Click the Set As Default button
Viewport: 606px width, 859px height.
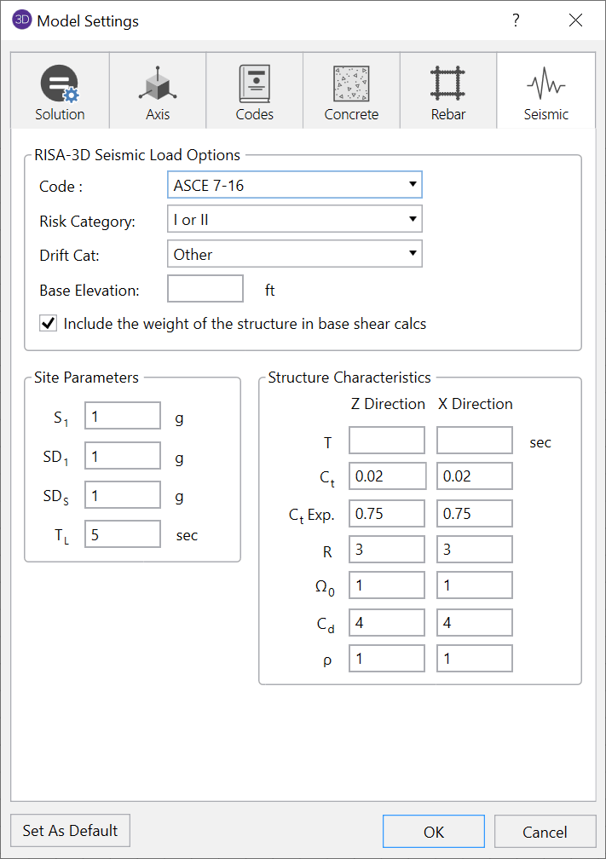click(x=69, y=831)
